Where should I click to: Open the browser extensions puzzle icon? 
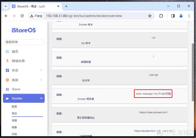(161, 16)
